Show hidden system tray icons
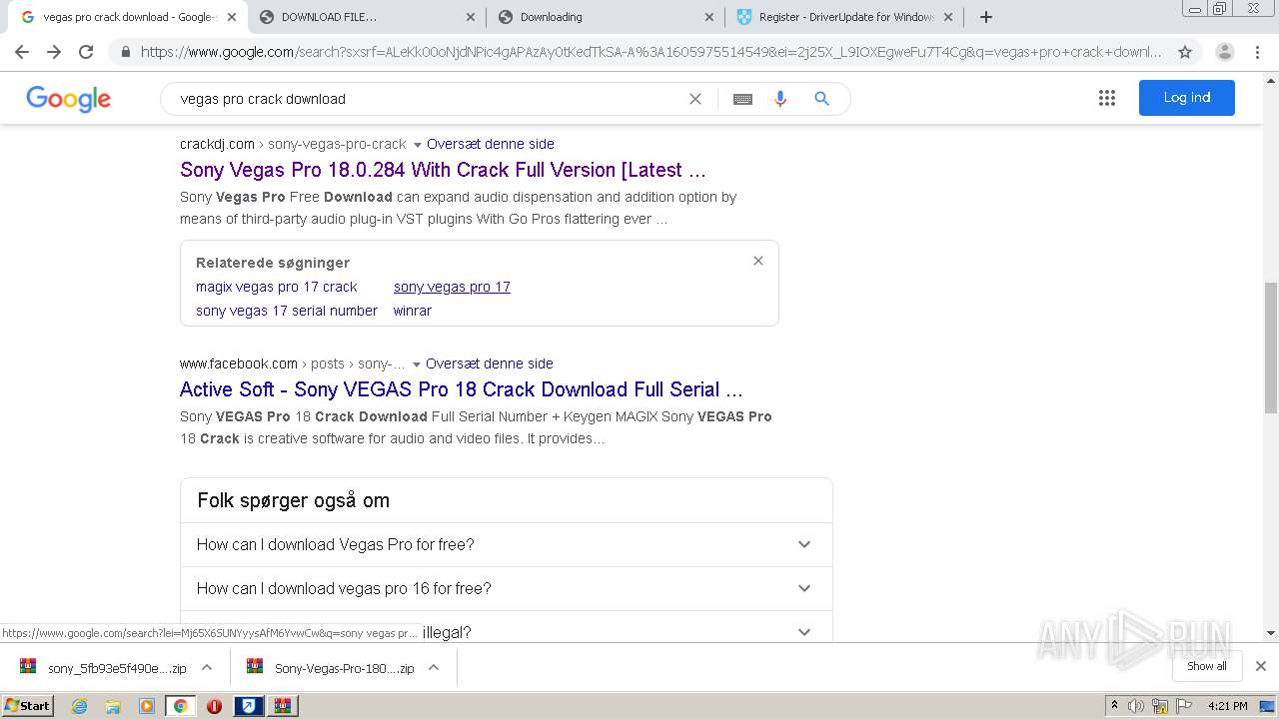This screenshot has width=1279, height=719. coord(1114,706)
